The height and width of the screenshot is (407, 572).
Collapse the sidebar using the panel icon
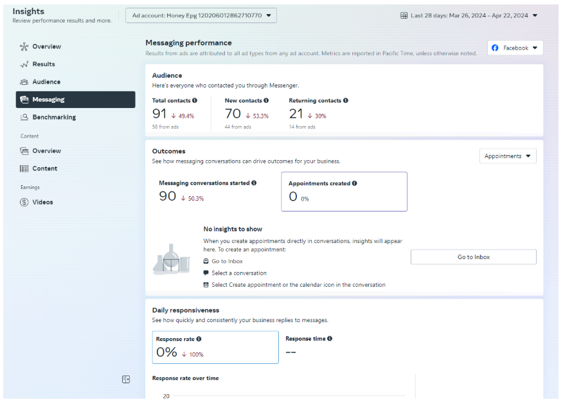click(x=126, y=379)
